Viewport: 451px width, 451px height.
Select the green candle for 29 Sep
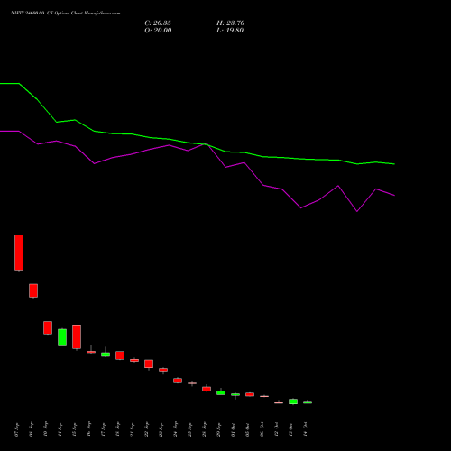point(221,392)
